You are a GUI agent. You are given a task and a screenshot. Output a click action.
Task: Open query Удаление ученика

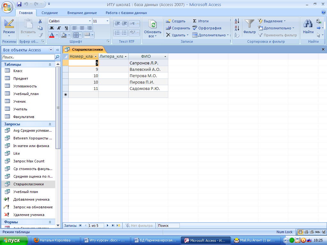coord(28,215)
